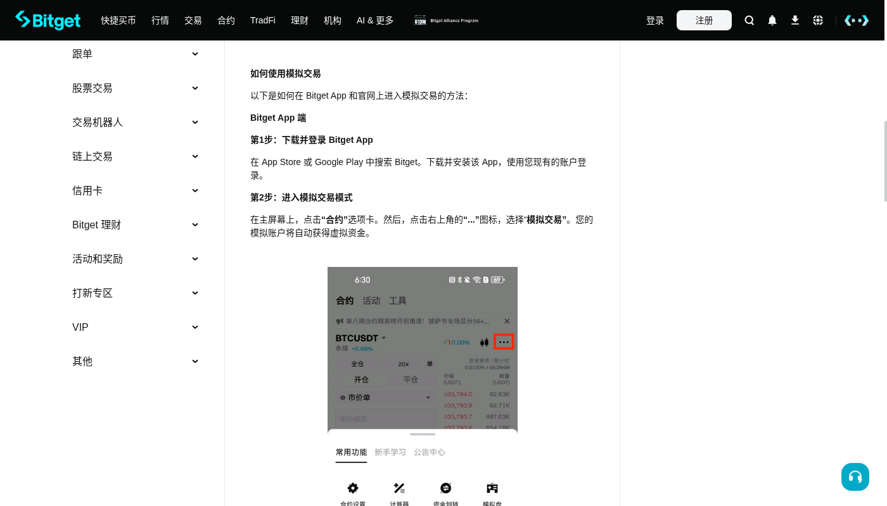Screen dimensions: 887x506
Task: Expand the 其他 sidebar section
Action: click(x=136, y=361)
